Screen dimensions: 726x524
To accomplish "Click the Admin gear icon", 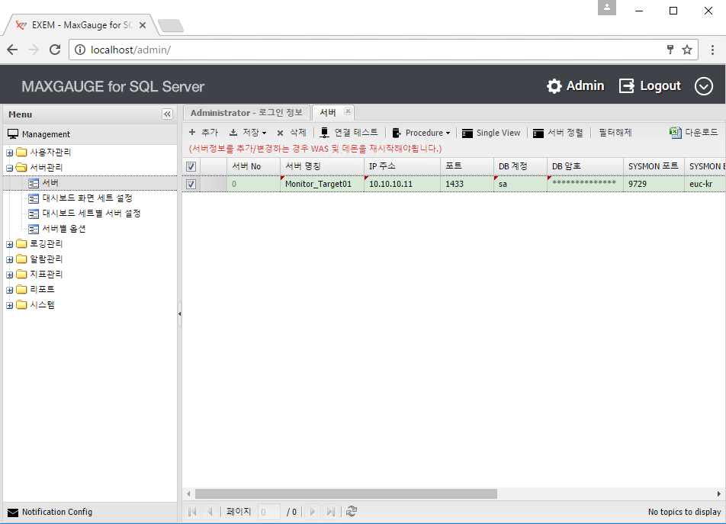I will (x=554, y=86).
